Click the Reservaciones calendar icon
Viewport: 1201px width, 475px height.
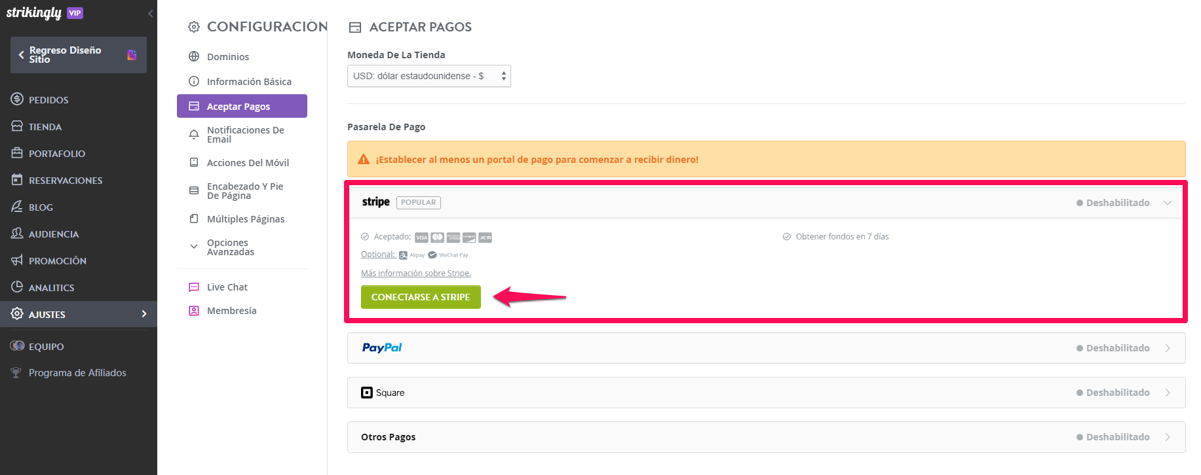17,180
